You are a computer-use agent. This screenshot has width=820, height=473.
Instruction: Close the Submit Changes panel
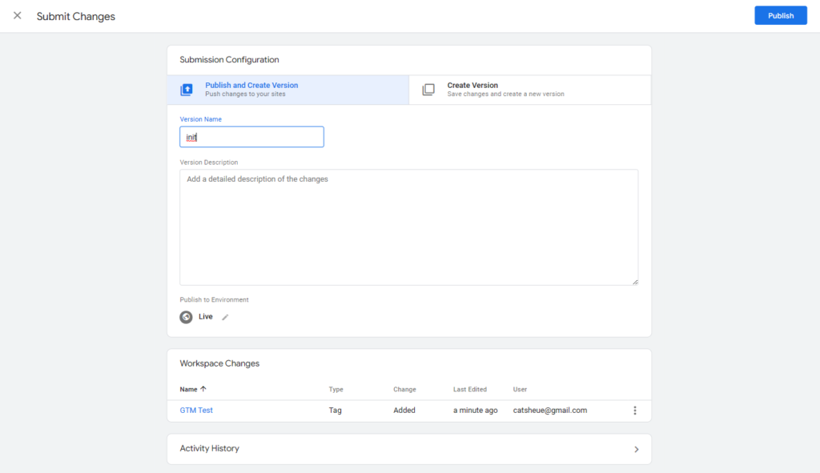click(18, 16)
